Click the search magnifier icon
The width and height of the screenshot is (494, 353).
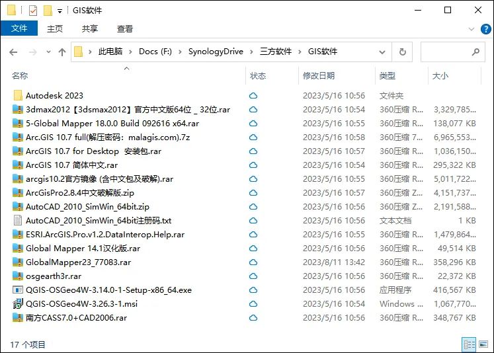pos(475,52)
